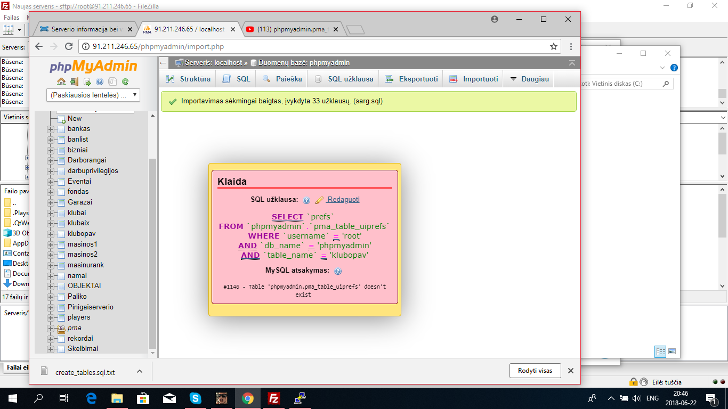Click the grey documents icon in phpMyAdmin sidebar
This screenshot has width=728, height=409.
tap(112, 81)
